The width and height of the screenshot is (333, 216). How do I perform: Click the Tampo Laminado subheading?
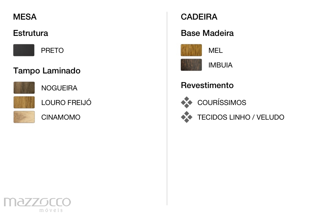[47, 71]
